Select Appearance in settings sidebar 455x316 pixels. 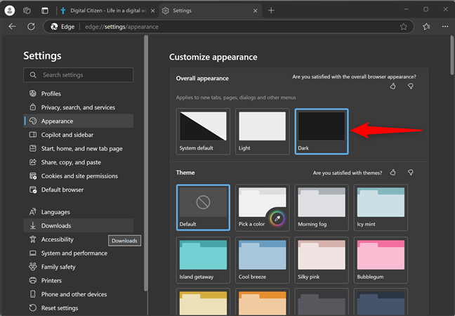coord(79,121)
